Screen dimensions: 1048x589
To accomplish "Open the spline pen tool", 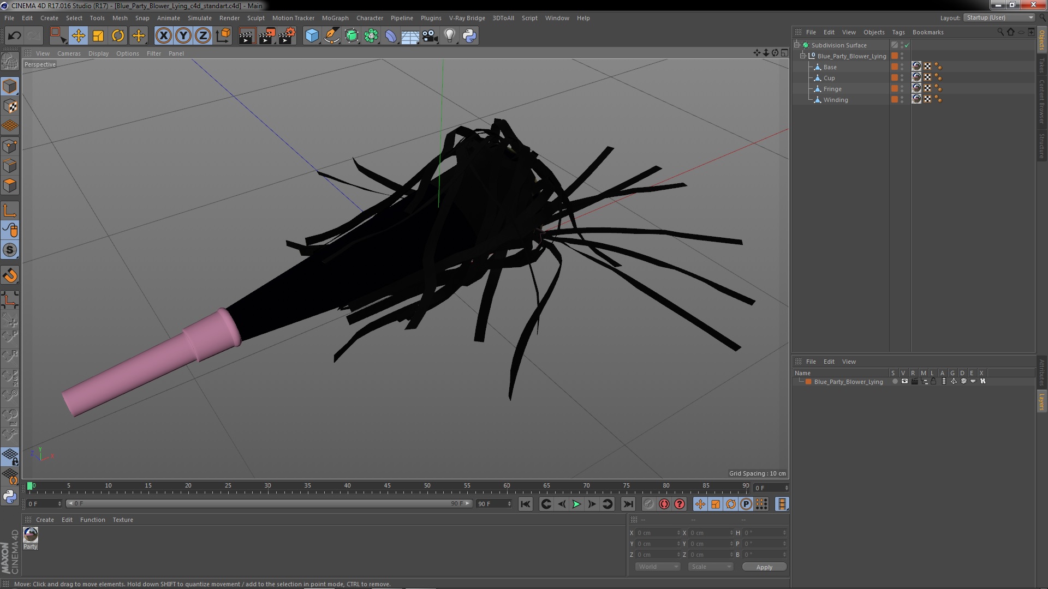I will click(332, 36).
